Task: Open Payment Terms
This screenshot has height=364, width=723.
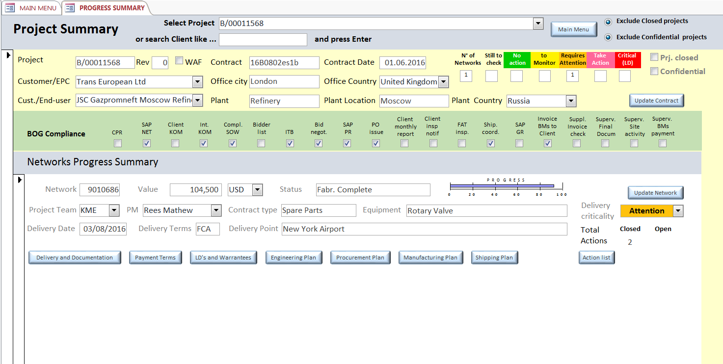Action: click(x=155, y=258)
